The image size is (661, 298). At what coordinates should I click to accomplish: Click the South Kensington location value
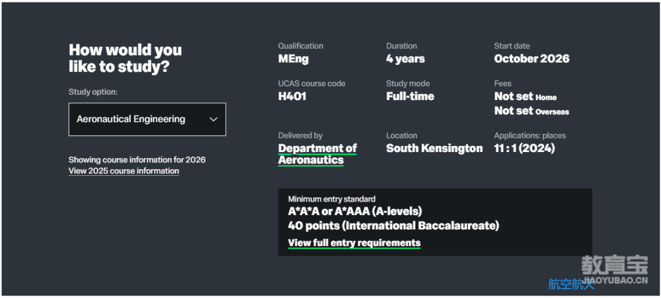pyautogui.click(x=435, y=148)
